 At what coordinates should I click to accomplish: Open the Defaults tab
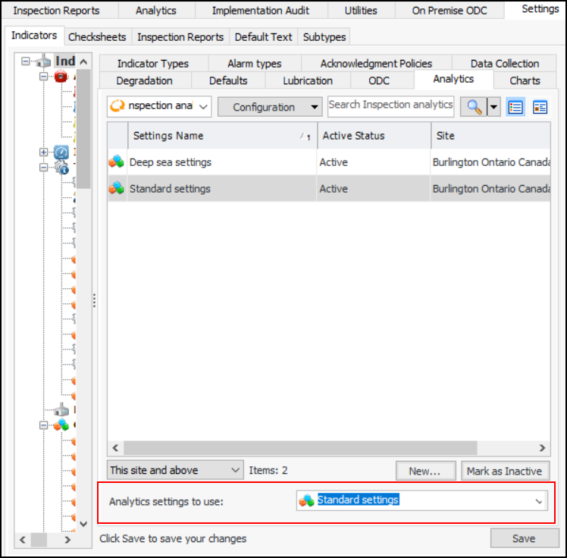pyautogui.click(x=228, y=80)
